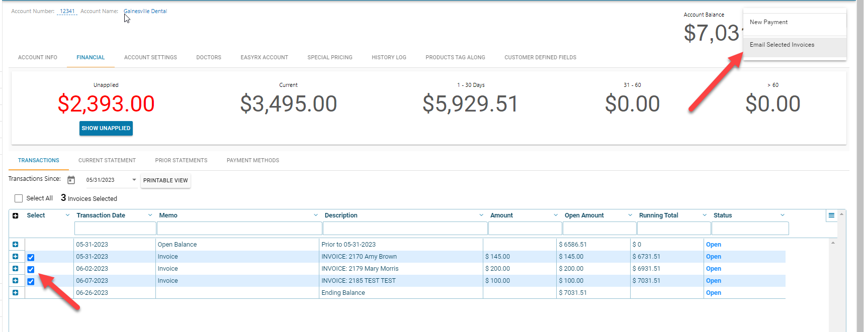Expand all rows using the grid header plus icon
This screenshot has width=864, height=332.
pos(16,215)
